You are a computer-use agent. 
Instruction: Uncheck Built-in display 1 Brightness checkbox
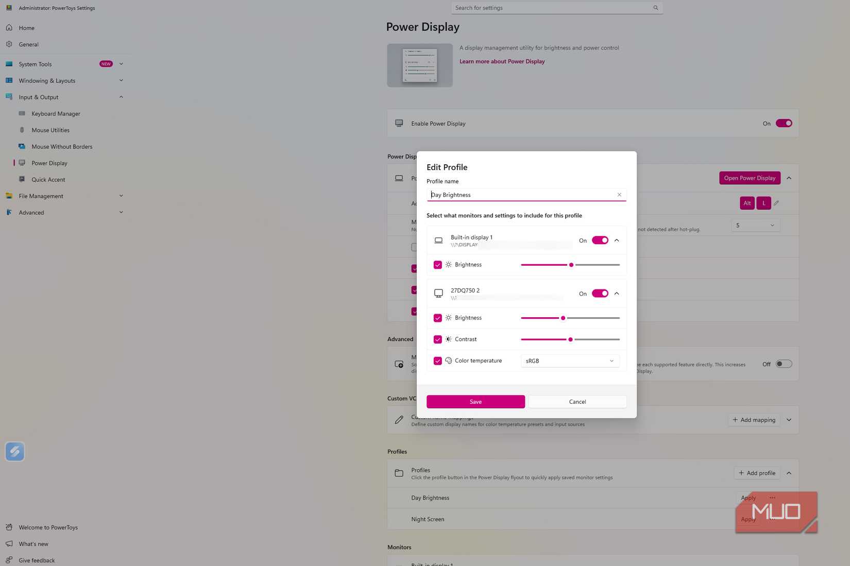[437, 265]
